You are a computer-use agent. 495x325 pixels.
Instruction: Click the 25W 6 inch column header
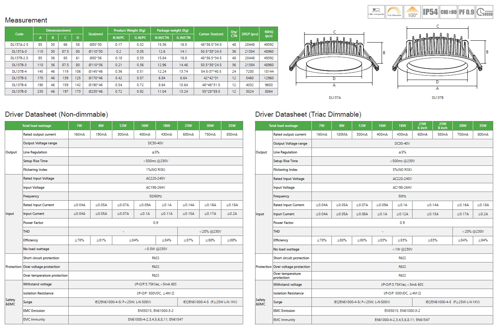coord(422,125)
